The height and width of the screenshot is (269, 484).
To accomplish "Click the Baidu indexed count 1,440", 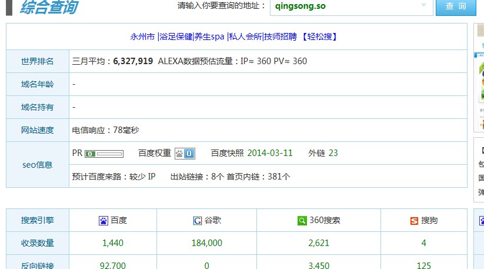I will [113, 243].
